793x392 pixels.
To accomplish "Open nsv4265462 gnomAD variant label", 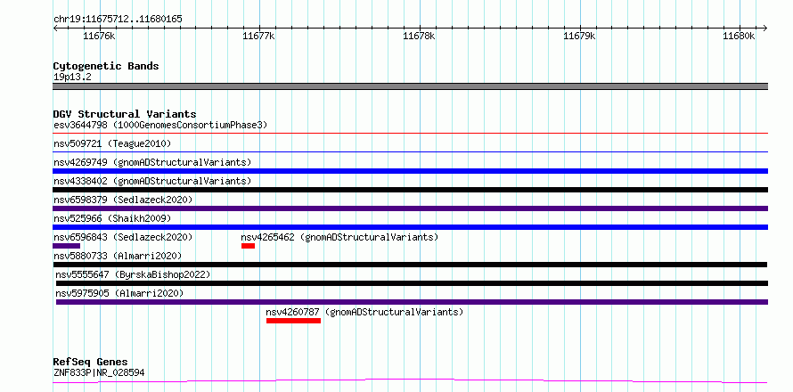I will tap(339, 237).
